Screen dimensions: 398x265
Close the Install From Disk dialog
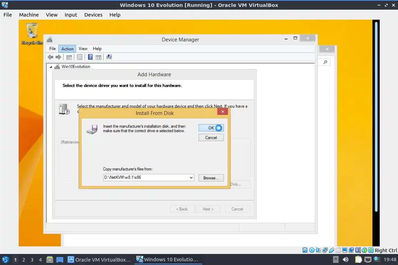(x=222, y=111)
